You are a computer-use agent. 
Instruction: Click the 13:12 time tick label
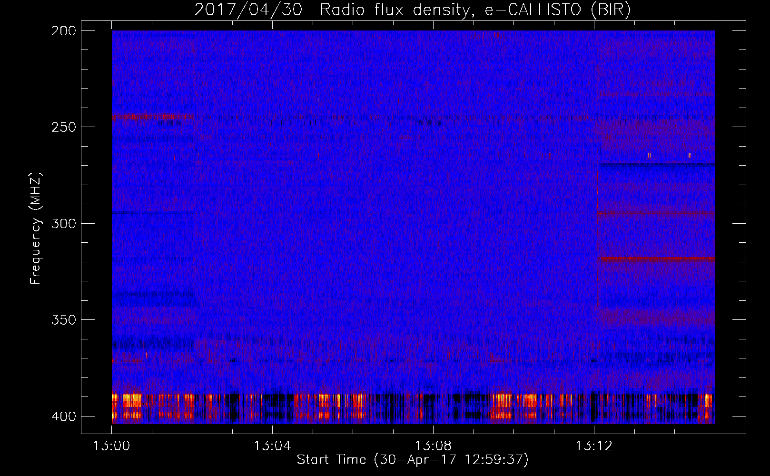coord(594,446)
